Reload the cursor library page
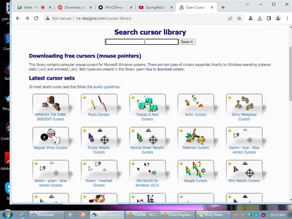The image size is (292, 219). click(36, 18)
